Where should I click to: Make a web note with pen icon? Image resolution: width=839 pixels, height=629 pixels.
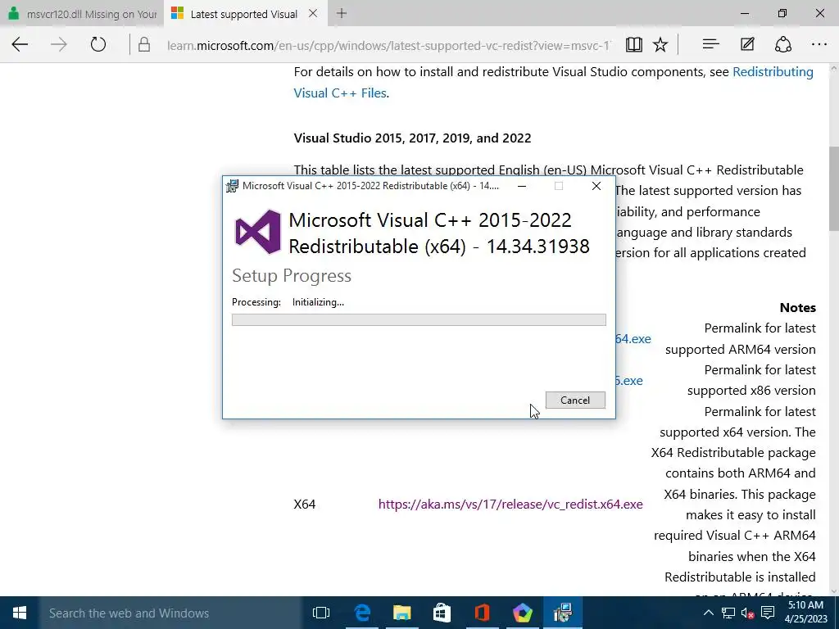(747, 44)
